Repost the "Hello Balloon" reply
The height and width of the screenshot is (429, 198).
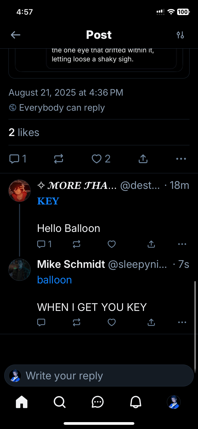77,244
